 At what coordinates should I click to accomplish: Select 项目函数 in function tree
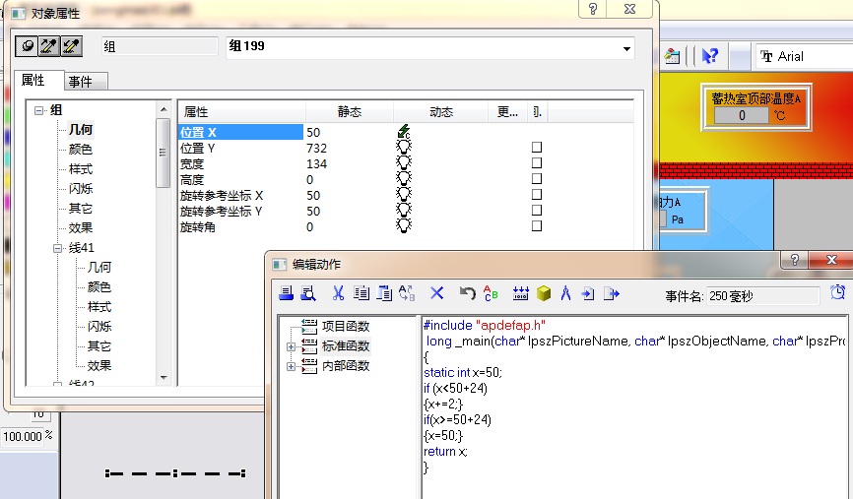346,326
